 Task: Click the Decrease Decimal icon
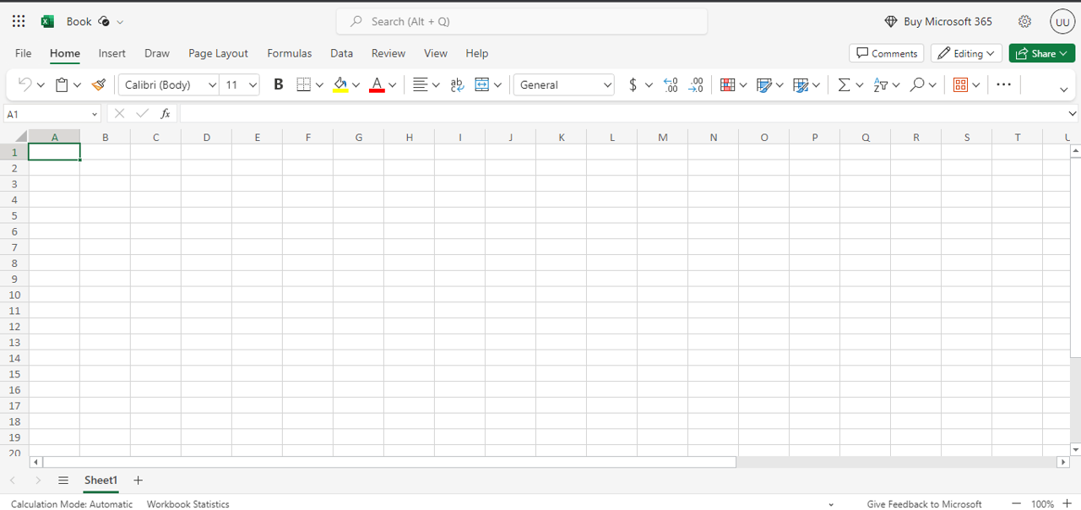click(696, 84)
